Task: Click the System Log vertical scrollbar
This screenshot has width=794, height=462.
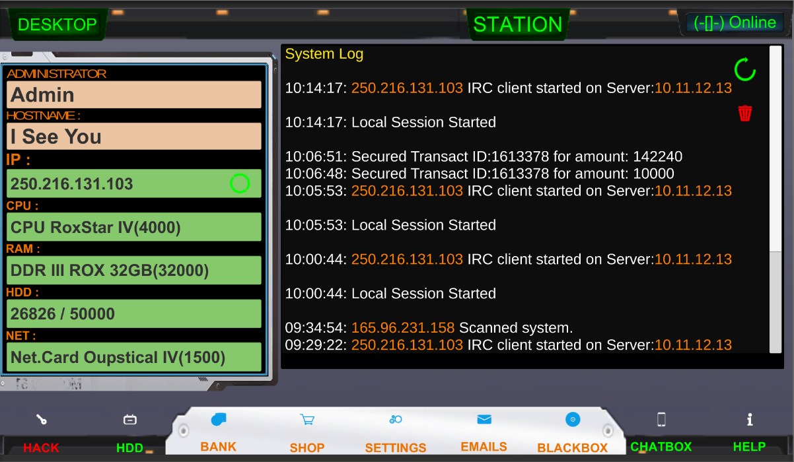Action: click(x=776, y=199)
